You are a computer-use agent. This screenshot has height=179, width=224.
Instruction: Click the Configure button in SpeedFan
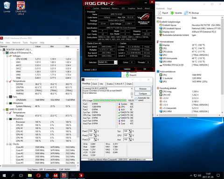pos(143,94)
